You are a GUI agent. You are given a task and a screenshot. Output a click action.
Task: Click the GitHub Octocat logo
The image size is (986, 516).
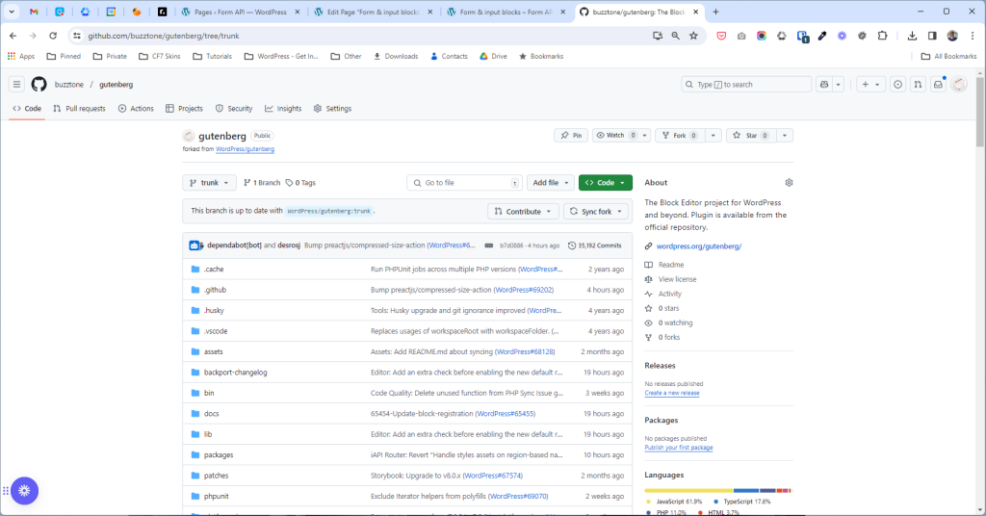point(39,85)
